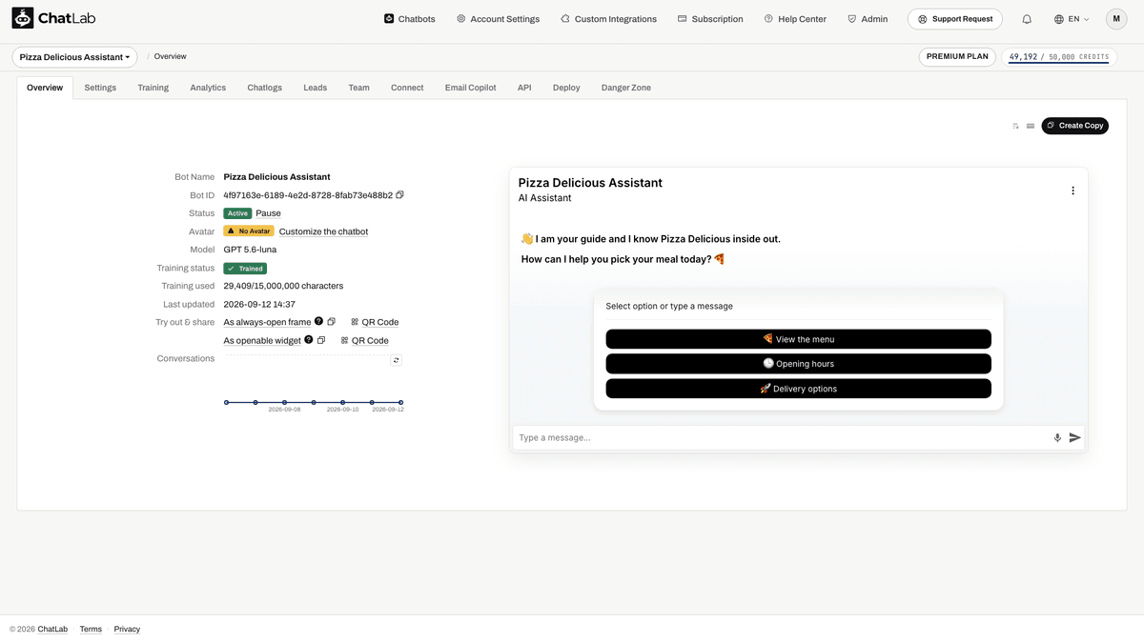Click the ChatLab footer link
1144x643 pixels.
[52, 629]
